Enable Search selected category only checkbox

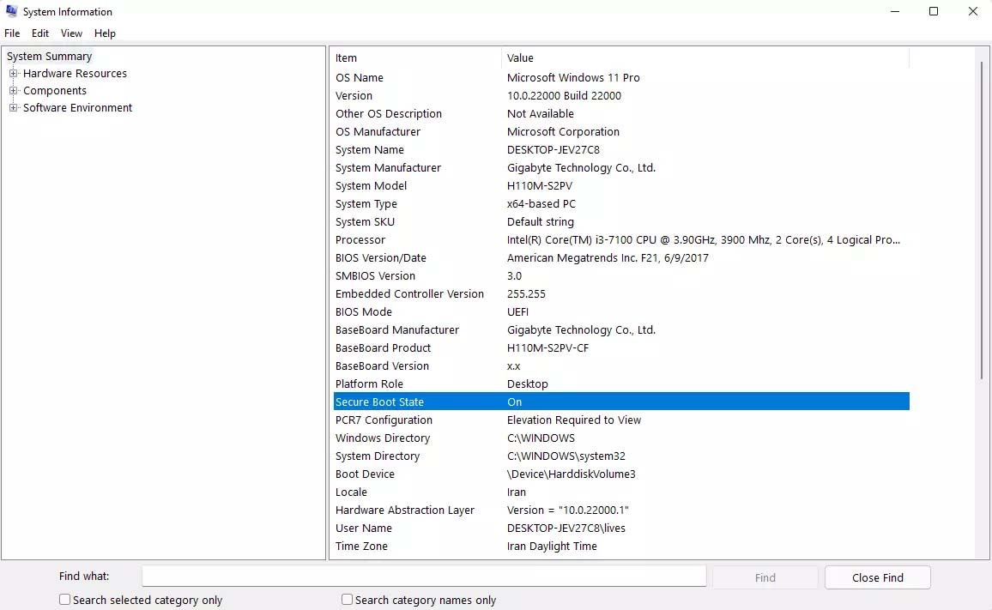[x=65, y=600]
